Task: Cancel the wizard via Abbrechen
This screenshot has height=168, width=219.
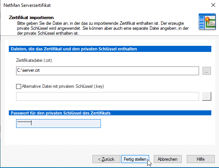Action: pos(168,159)
